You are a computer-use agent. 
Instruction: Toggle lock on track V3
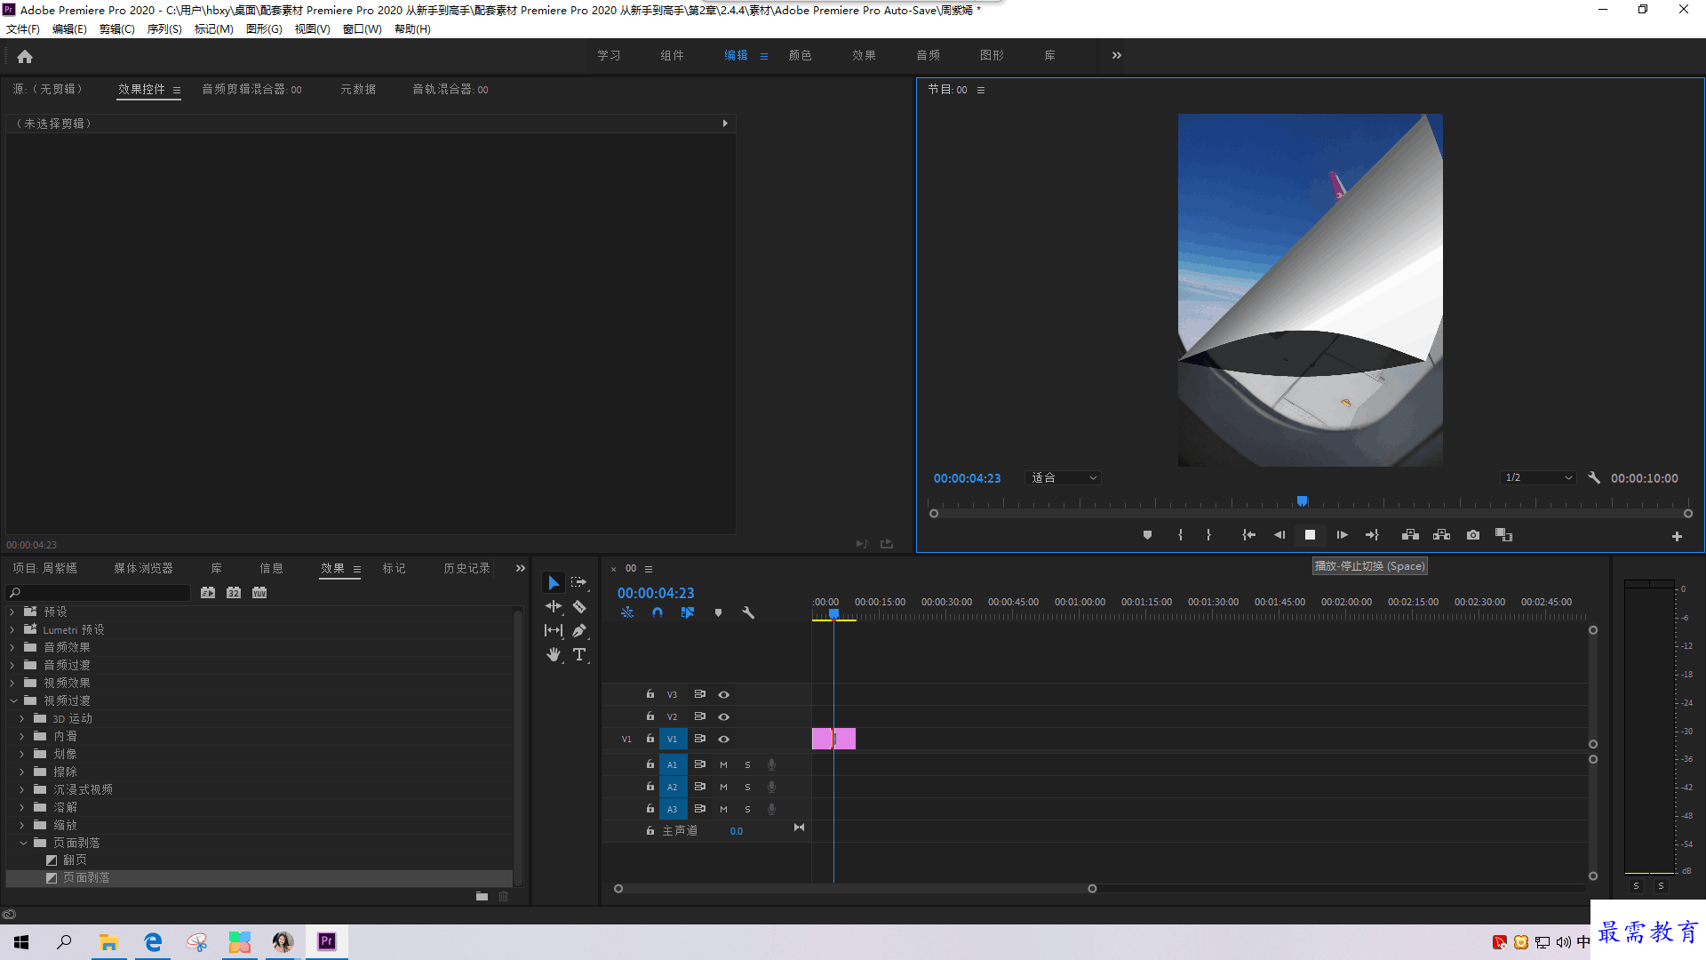pos(650,694)
